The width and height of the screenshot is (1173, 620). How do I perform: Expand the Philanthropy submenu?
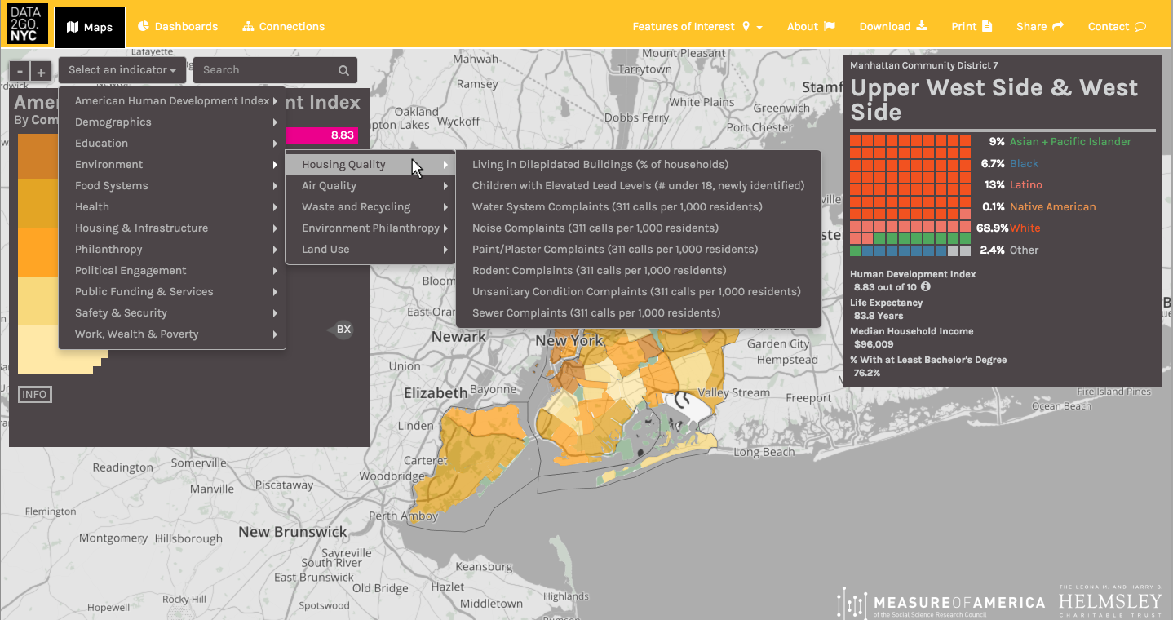172,250
